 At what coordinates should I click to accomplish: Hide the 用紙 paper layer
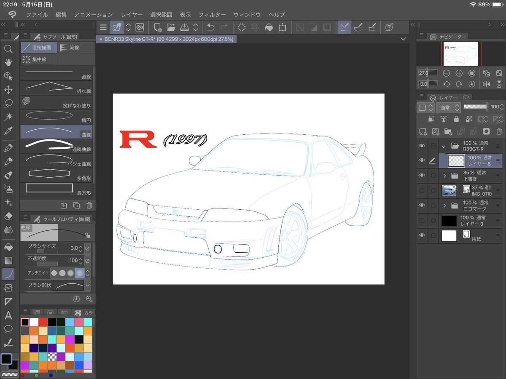(x=422, y=235)
